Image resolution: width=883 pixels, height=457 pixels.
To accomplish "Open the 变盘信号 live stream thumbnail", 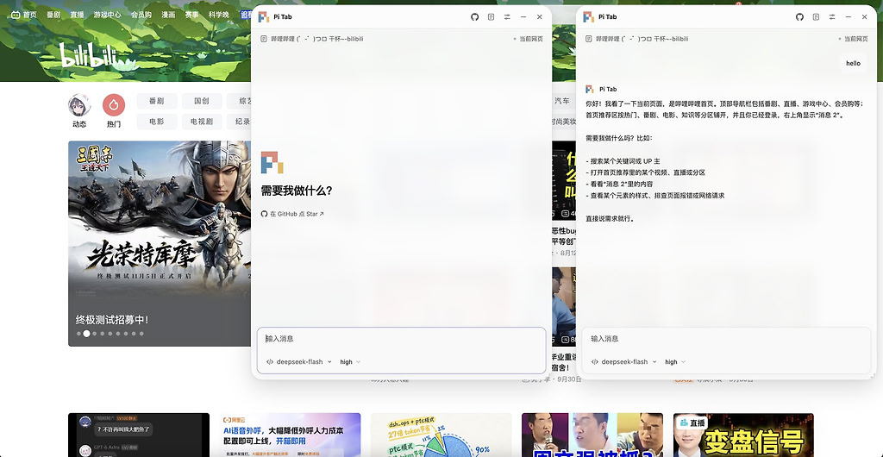I will tap(743, 435).
